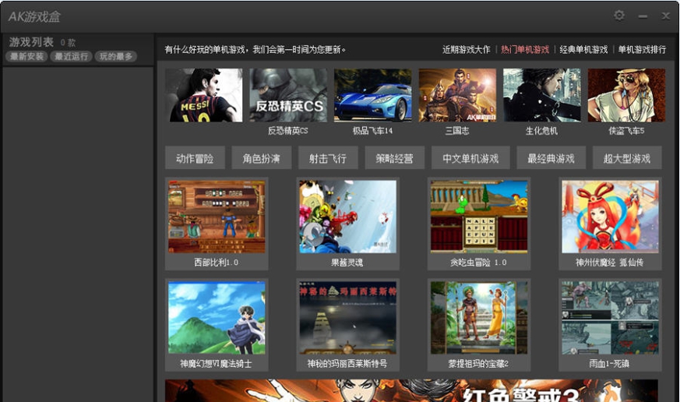Switch to 经典单机游戏 tab
This screenshot has width=680, height=402.
[x=583, y=50]
